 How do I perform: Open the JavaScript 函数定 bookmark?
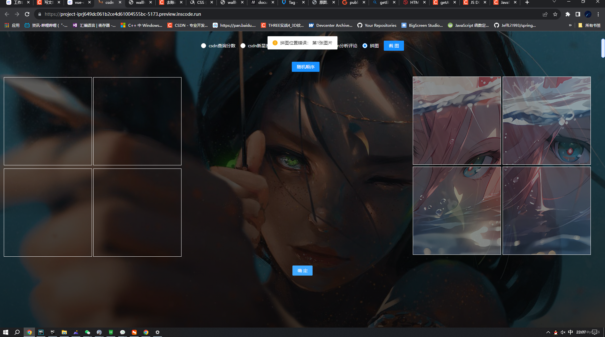tap(468, 25)
